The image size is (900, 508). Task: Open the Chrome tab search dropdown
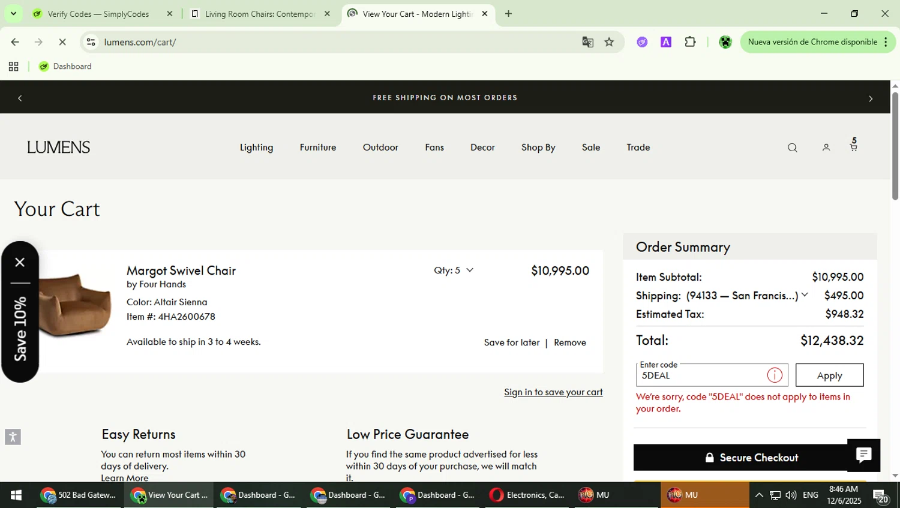point(13,13)
